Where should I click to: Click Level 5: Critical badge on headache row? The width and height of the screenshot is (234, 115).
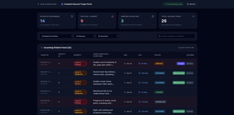point(80,64)
